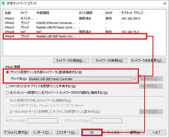Restore defaults with デフォルトに戻す button

[x=16, y=133]
